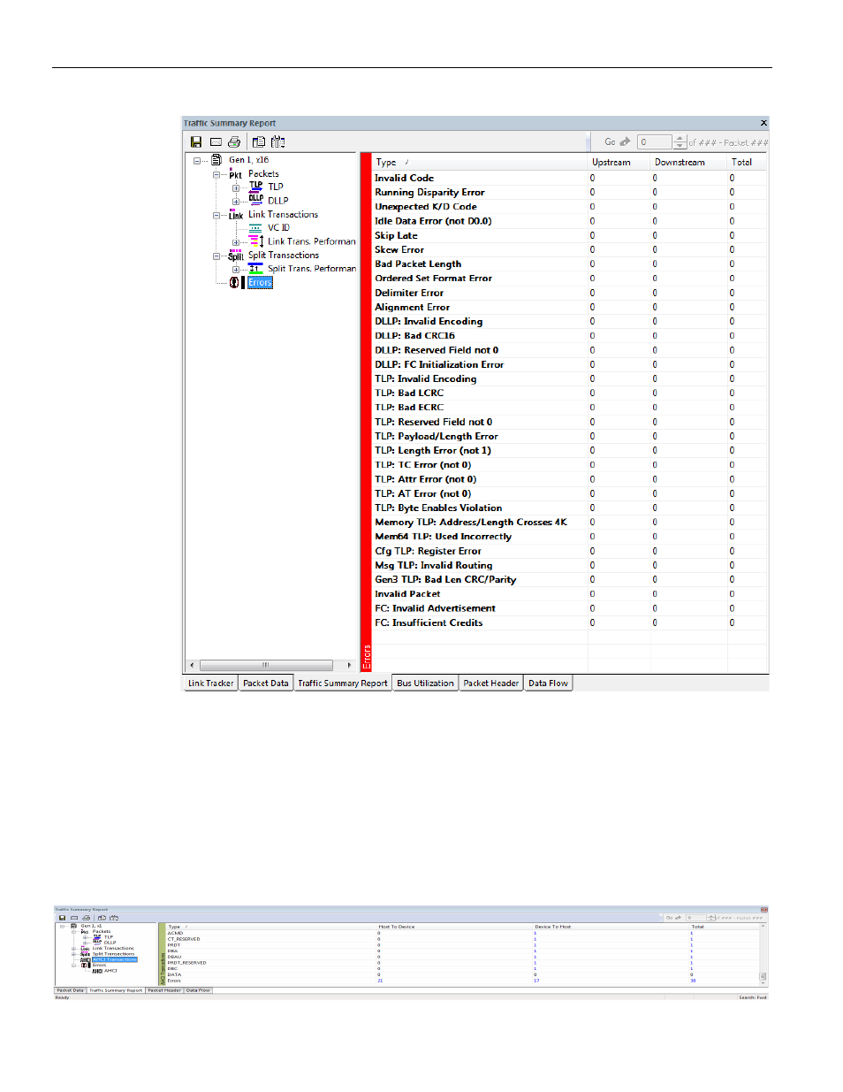Viewport: 843px width, 1092px height.
Task: Sort by the upper table's Total column header
Action: pos(748,163)
